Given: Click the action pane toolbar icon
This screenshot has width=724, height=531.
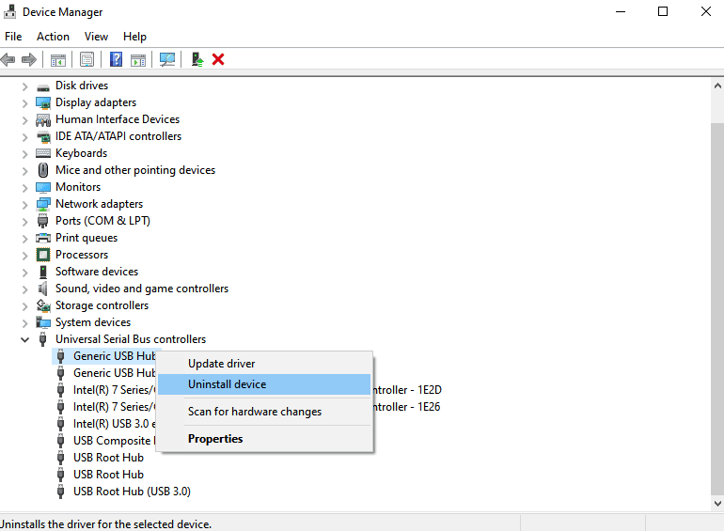Looking at the screenshot, I should (138, 59).
